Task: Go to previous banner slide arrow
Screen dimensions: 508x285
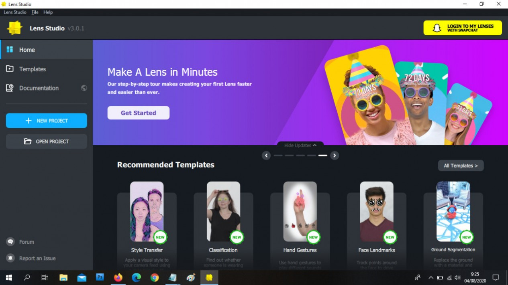Action: [x=266, y=156]
